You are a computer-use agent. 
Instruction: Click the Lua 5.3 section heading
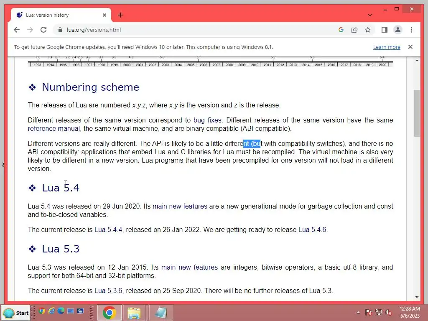61,249
